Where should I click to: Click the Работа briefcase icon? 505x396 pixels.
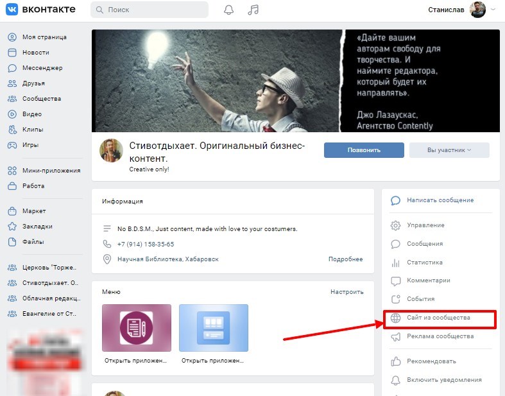(x=12, y=186)
